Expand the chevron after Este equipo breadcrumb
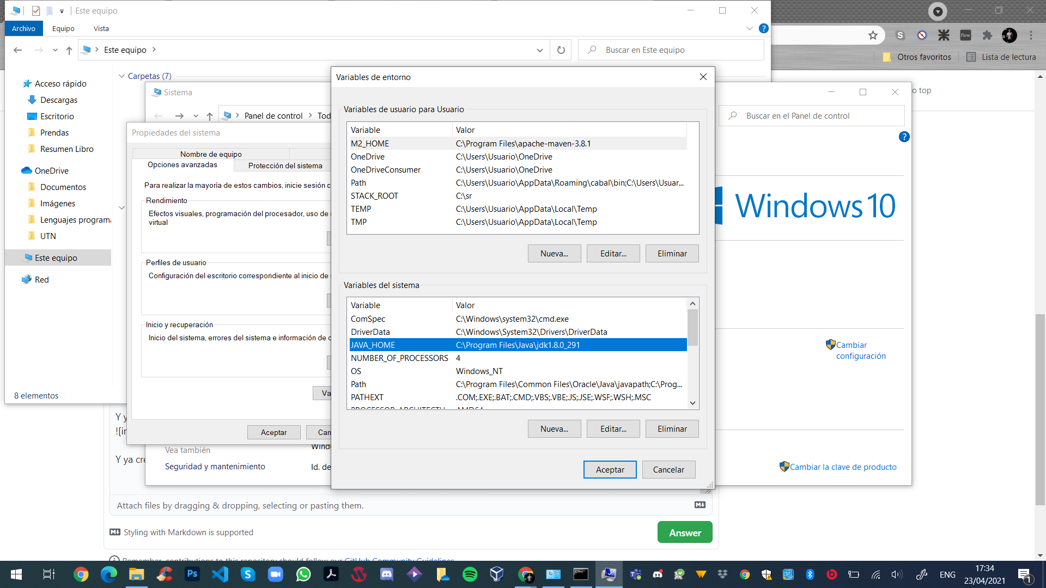Image resolution: width=1046 pixels, height=588 pixels. tap(154, 50)
